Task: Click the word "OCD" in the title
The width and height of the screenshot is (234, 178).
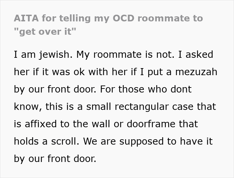Action: coord(123,18)
